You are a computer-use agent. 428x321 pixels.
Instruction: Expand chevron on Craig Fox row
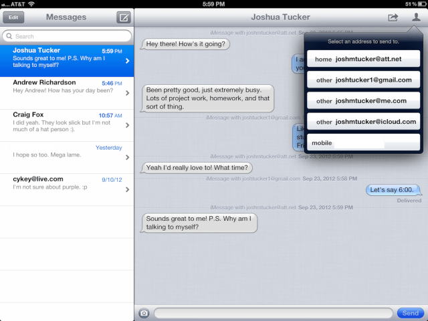pyautogui.click(x=128, y=125)
